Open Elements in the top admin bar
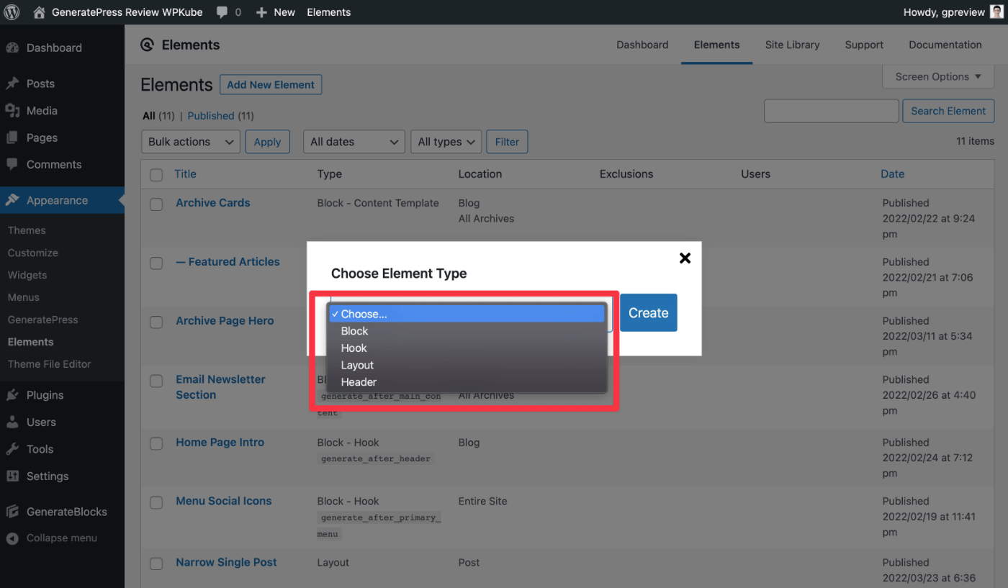This screenshot has width=1008, height=588. coord(329,12)
